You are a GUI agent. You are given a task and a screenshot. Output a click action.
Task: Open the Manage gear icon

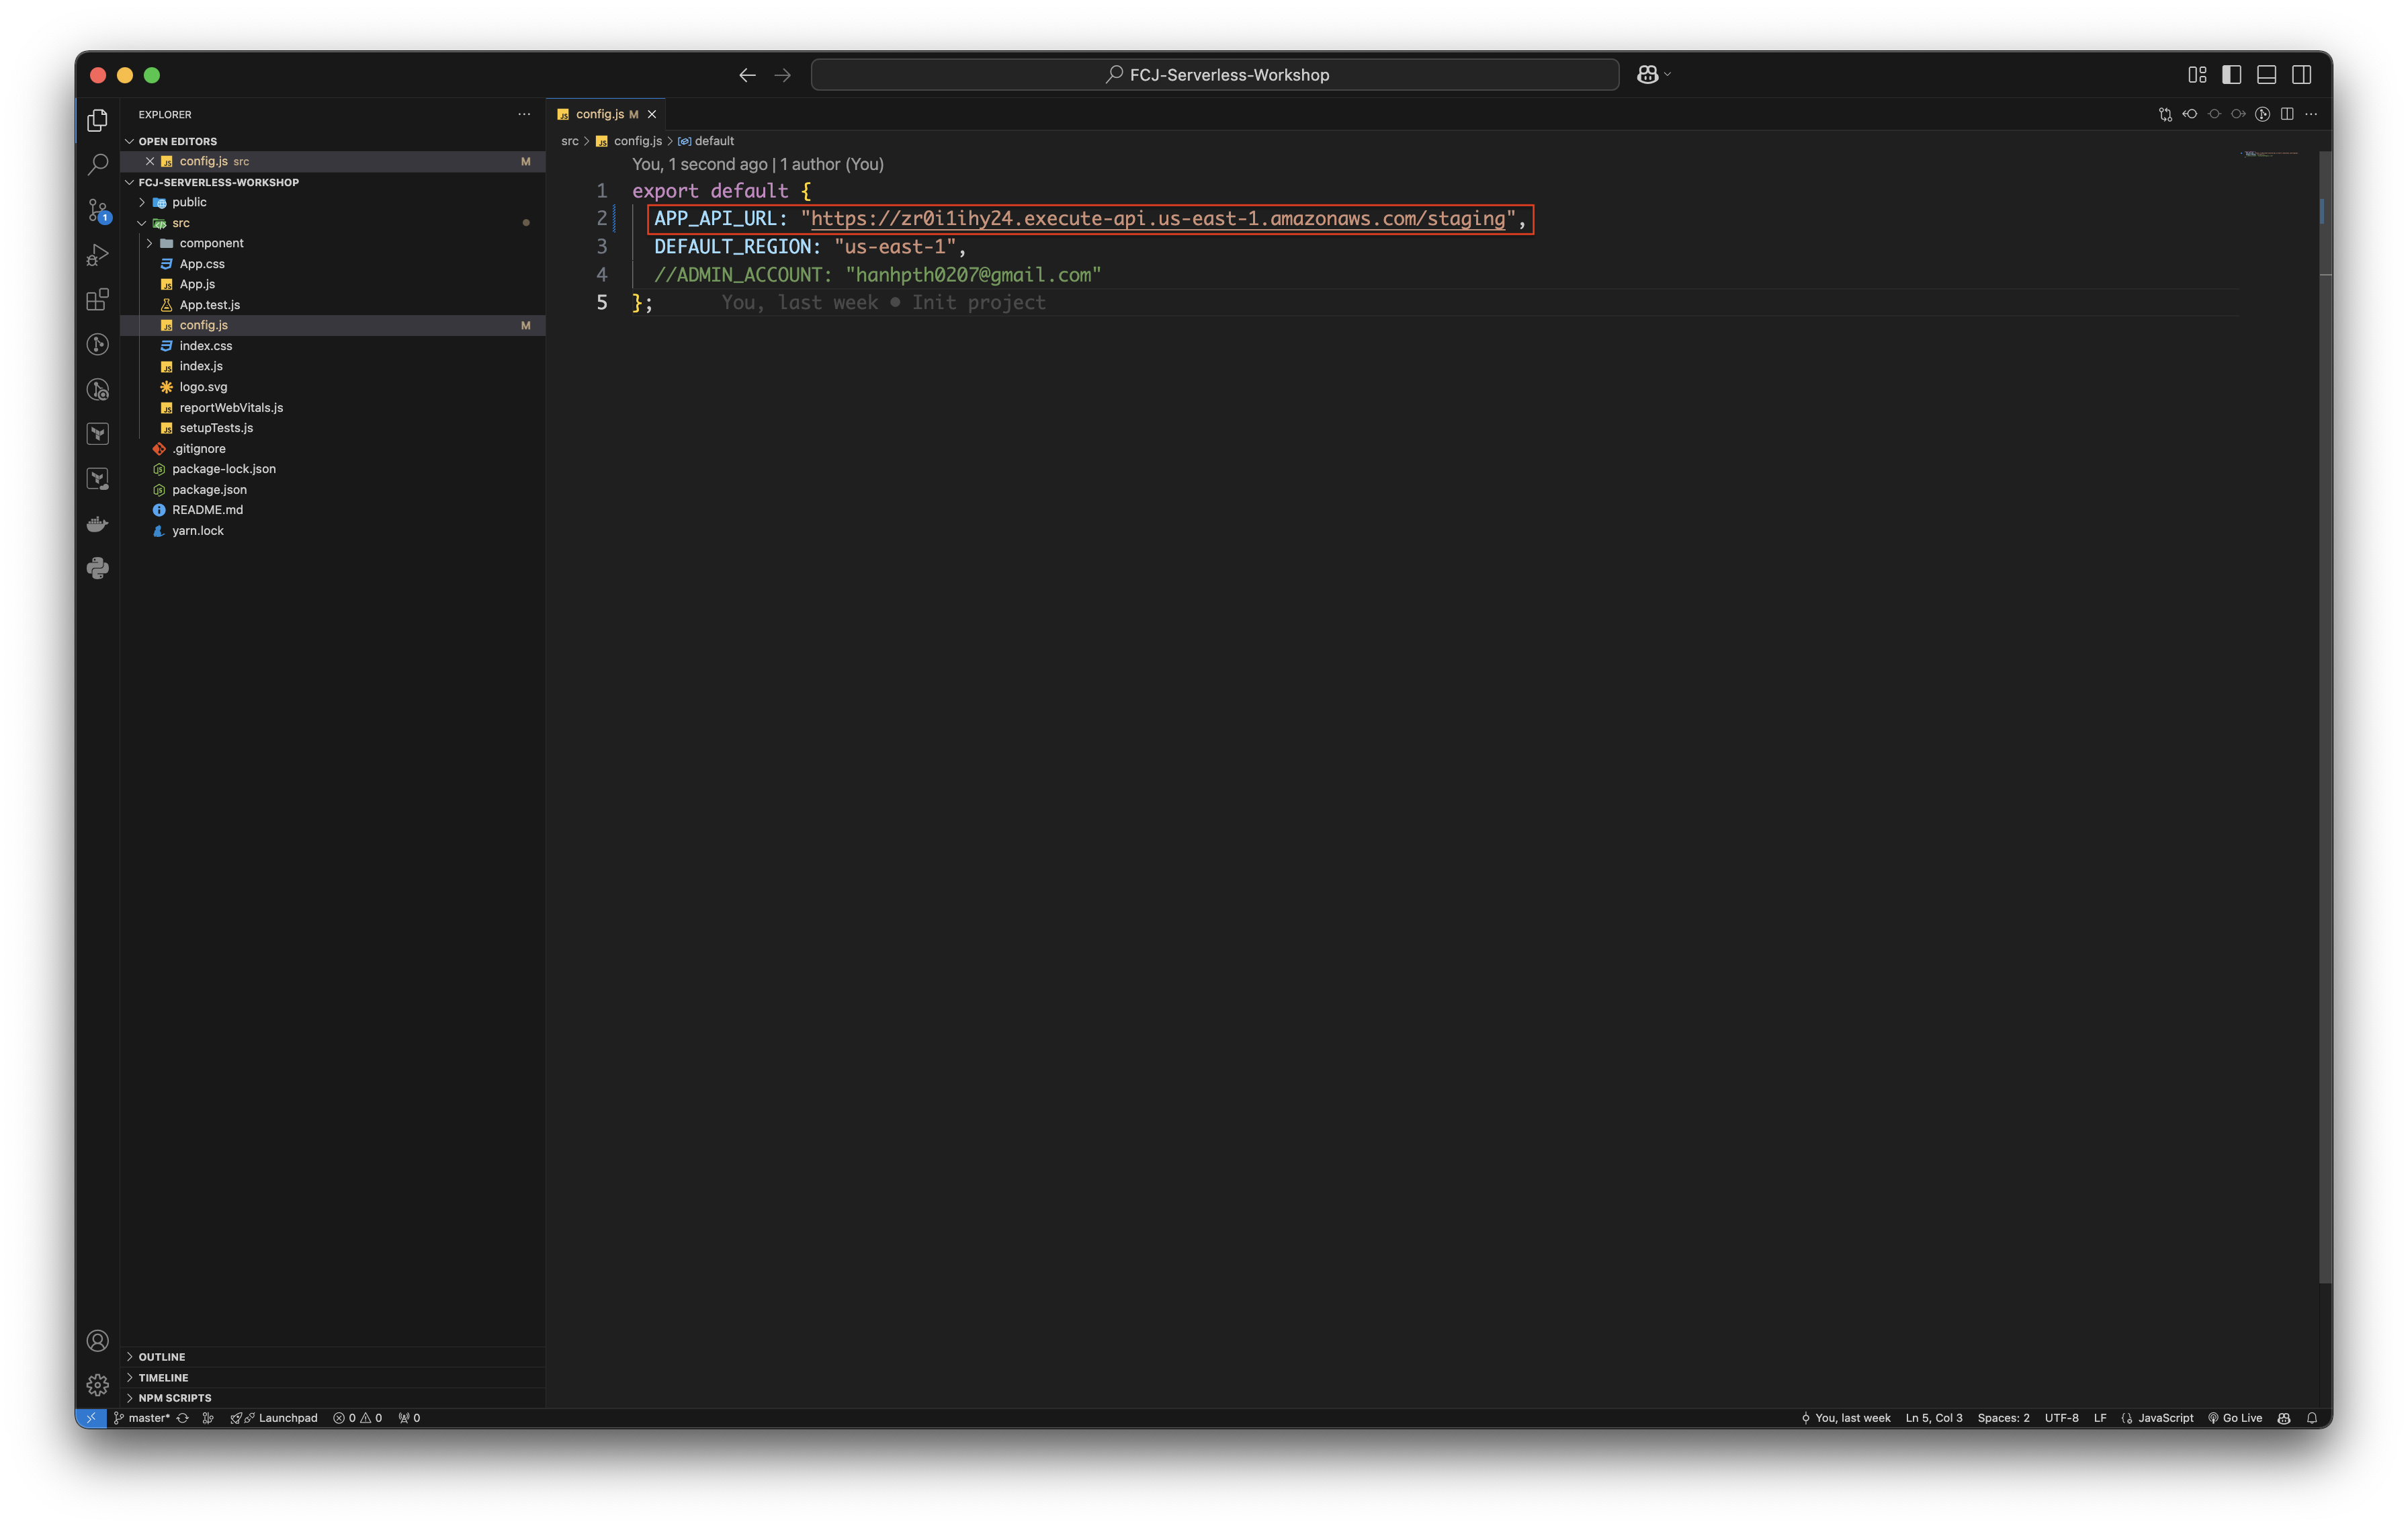click(x=97, y=1385)
